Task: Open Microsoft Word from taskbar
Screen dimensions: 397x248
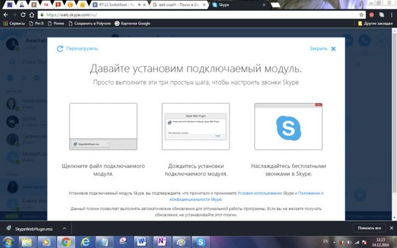Action: tap(142, 242)
